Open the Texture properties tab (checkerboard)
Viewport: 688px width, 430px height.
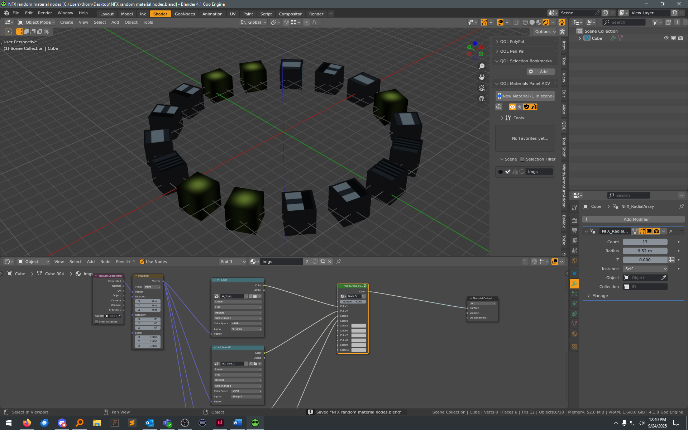[x=574, y=347]
